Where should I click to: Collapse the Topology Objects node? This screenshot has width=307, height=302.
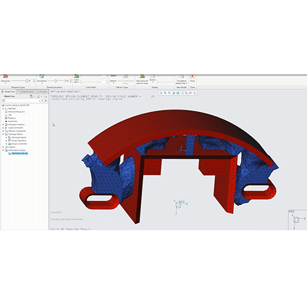click(x=3, y=134)
